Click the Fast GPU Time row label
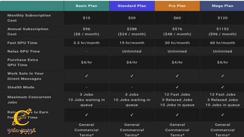 pyautogui.click(x=22, y=43)
